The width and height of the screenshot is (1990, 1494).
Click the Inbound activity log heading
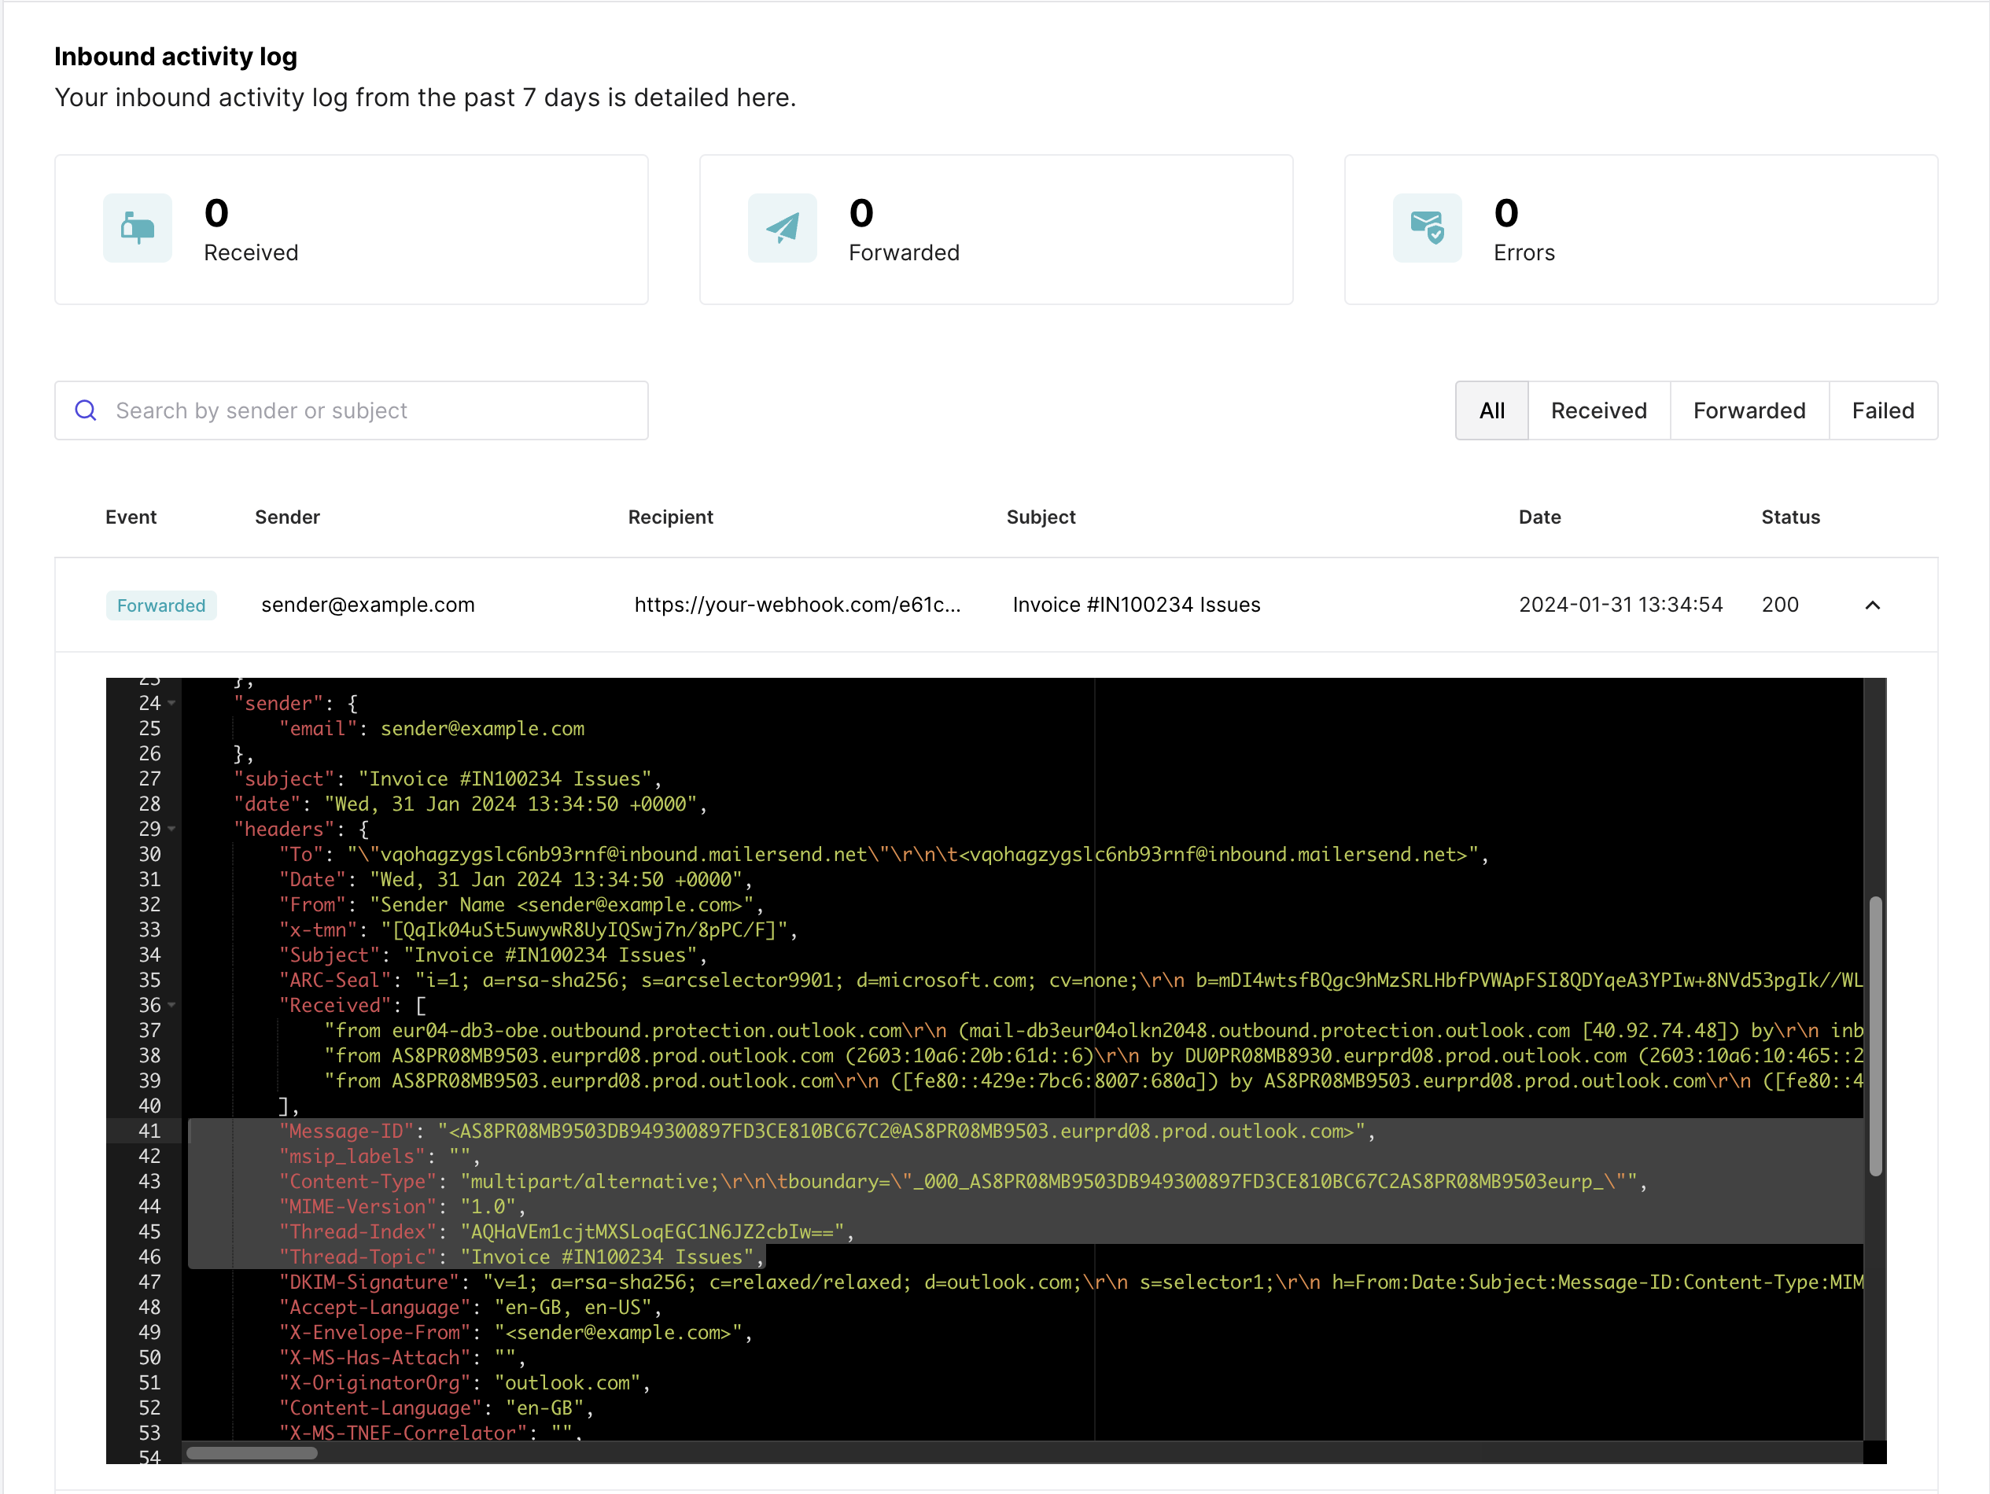(175, 57)
